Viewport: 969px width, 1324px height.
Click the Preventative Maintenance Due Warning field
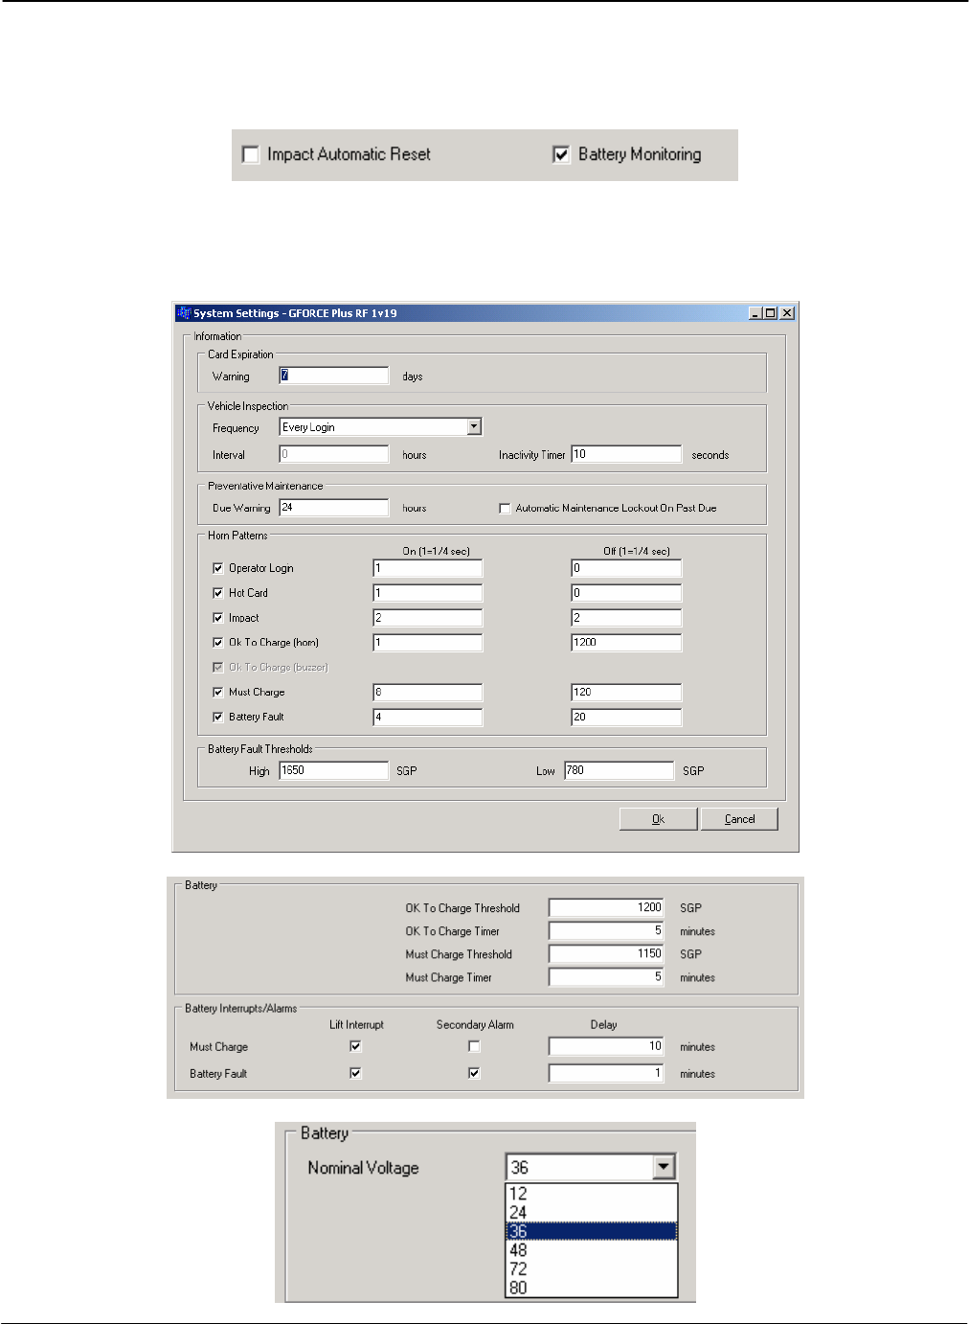point(334,508)
